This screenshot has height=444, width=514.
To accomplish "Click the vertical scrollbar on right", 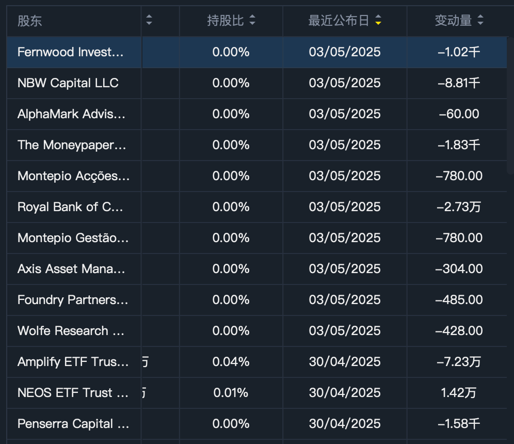I will coord(510,106).
